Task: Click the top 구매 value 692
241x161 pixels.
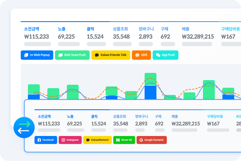Action: (x=165, y=36)
